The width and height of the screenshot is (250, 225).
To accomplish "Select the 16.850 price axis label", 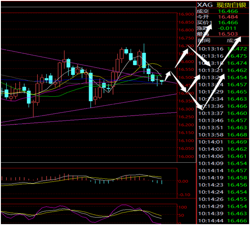I will pos(186,22).
